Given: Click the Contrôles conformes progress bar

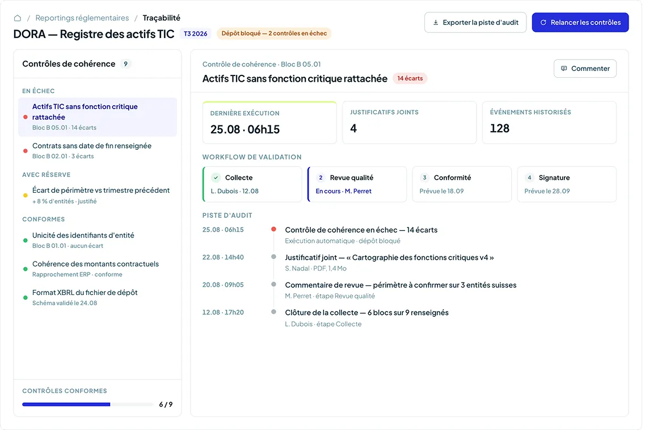Looking at the screenshot, I should coord(87,404).
